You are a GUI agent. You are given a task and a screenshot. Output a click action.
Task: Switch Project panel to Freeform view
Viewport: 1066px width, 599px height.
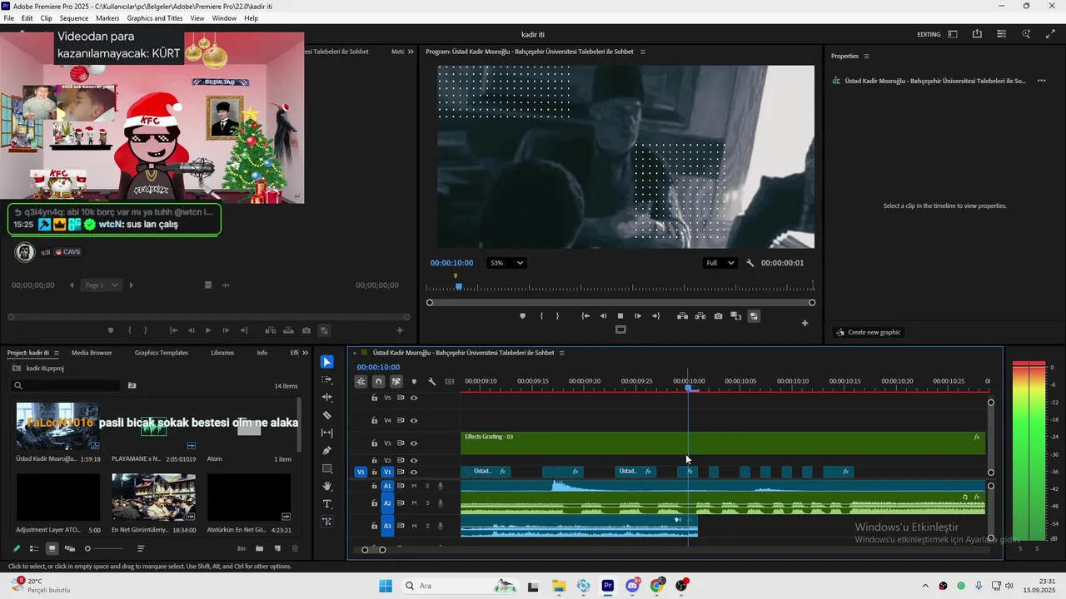70,548
